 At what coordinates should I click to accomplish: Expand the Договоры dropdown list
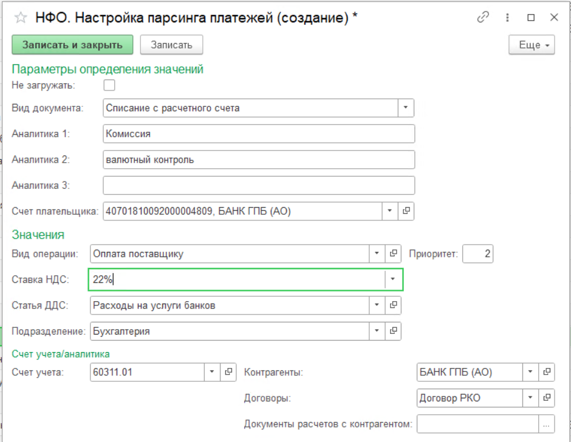point(530,398)
